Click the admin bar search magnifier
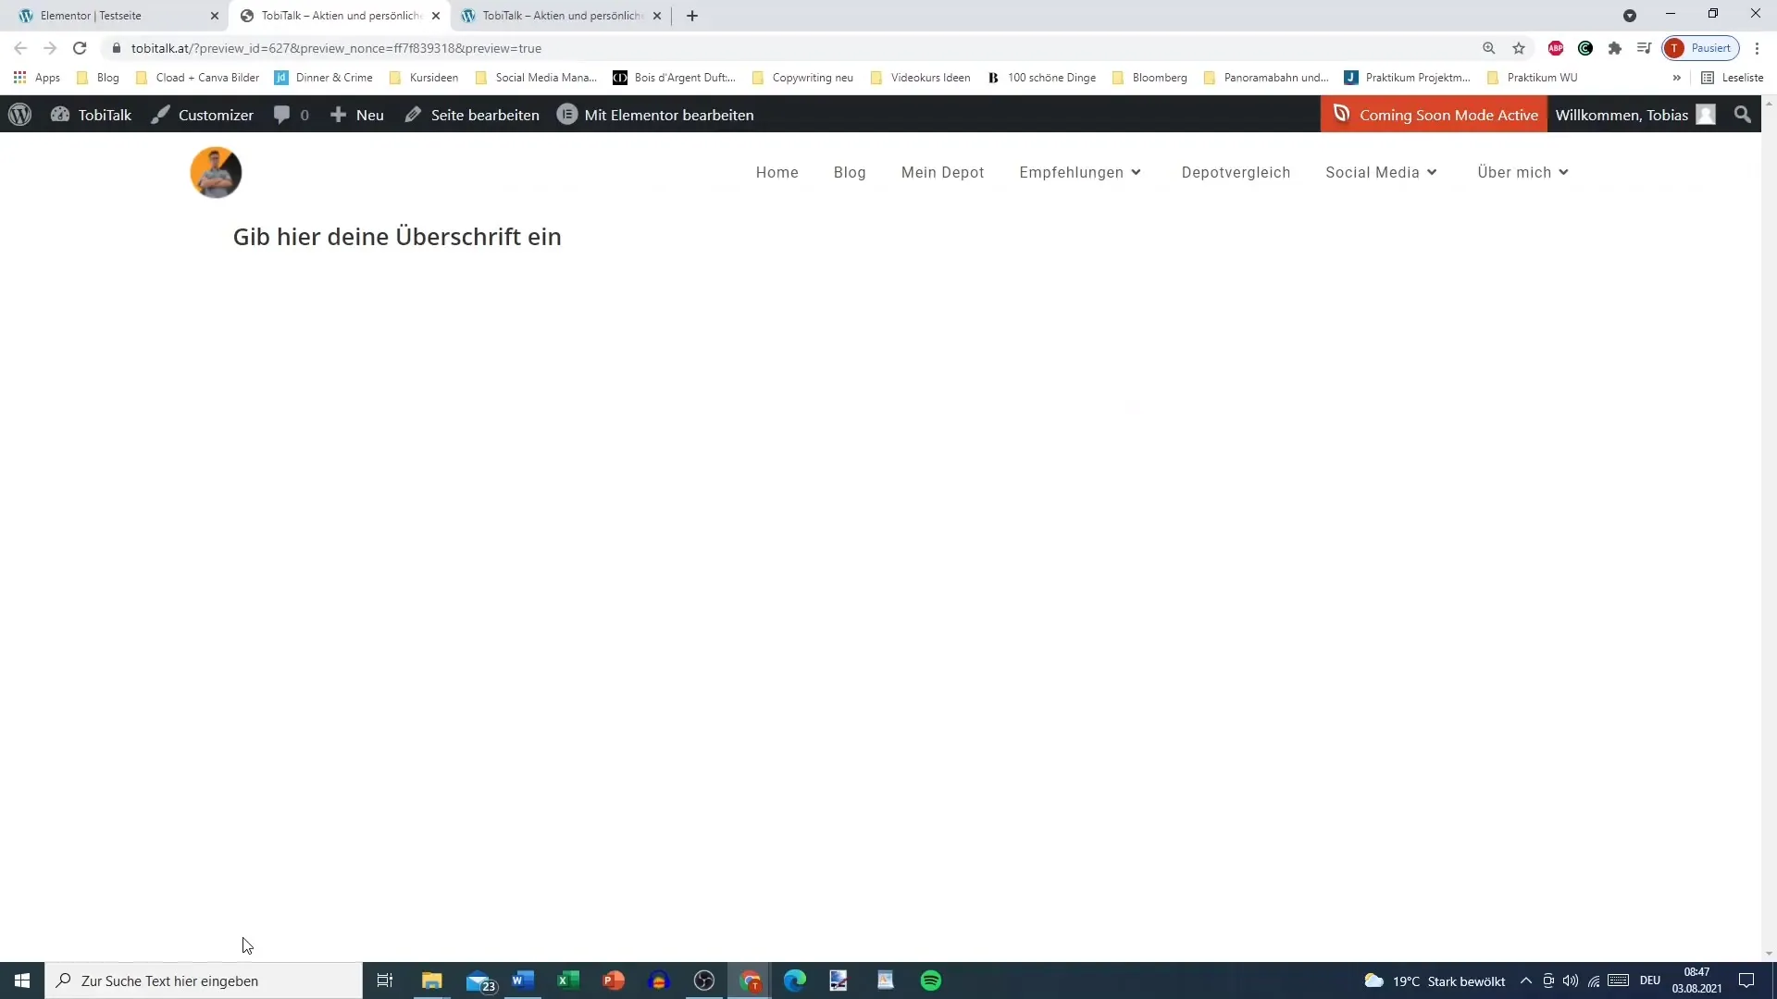This screenshot has width=1777, height=999. point(1743,115)
